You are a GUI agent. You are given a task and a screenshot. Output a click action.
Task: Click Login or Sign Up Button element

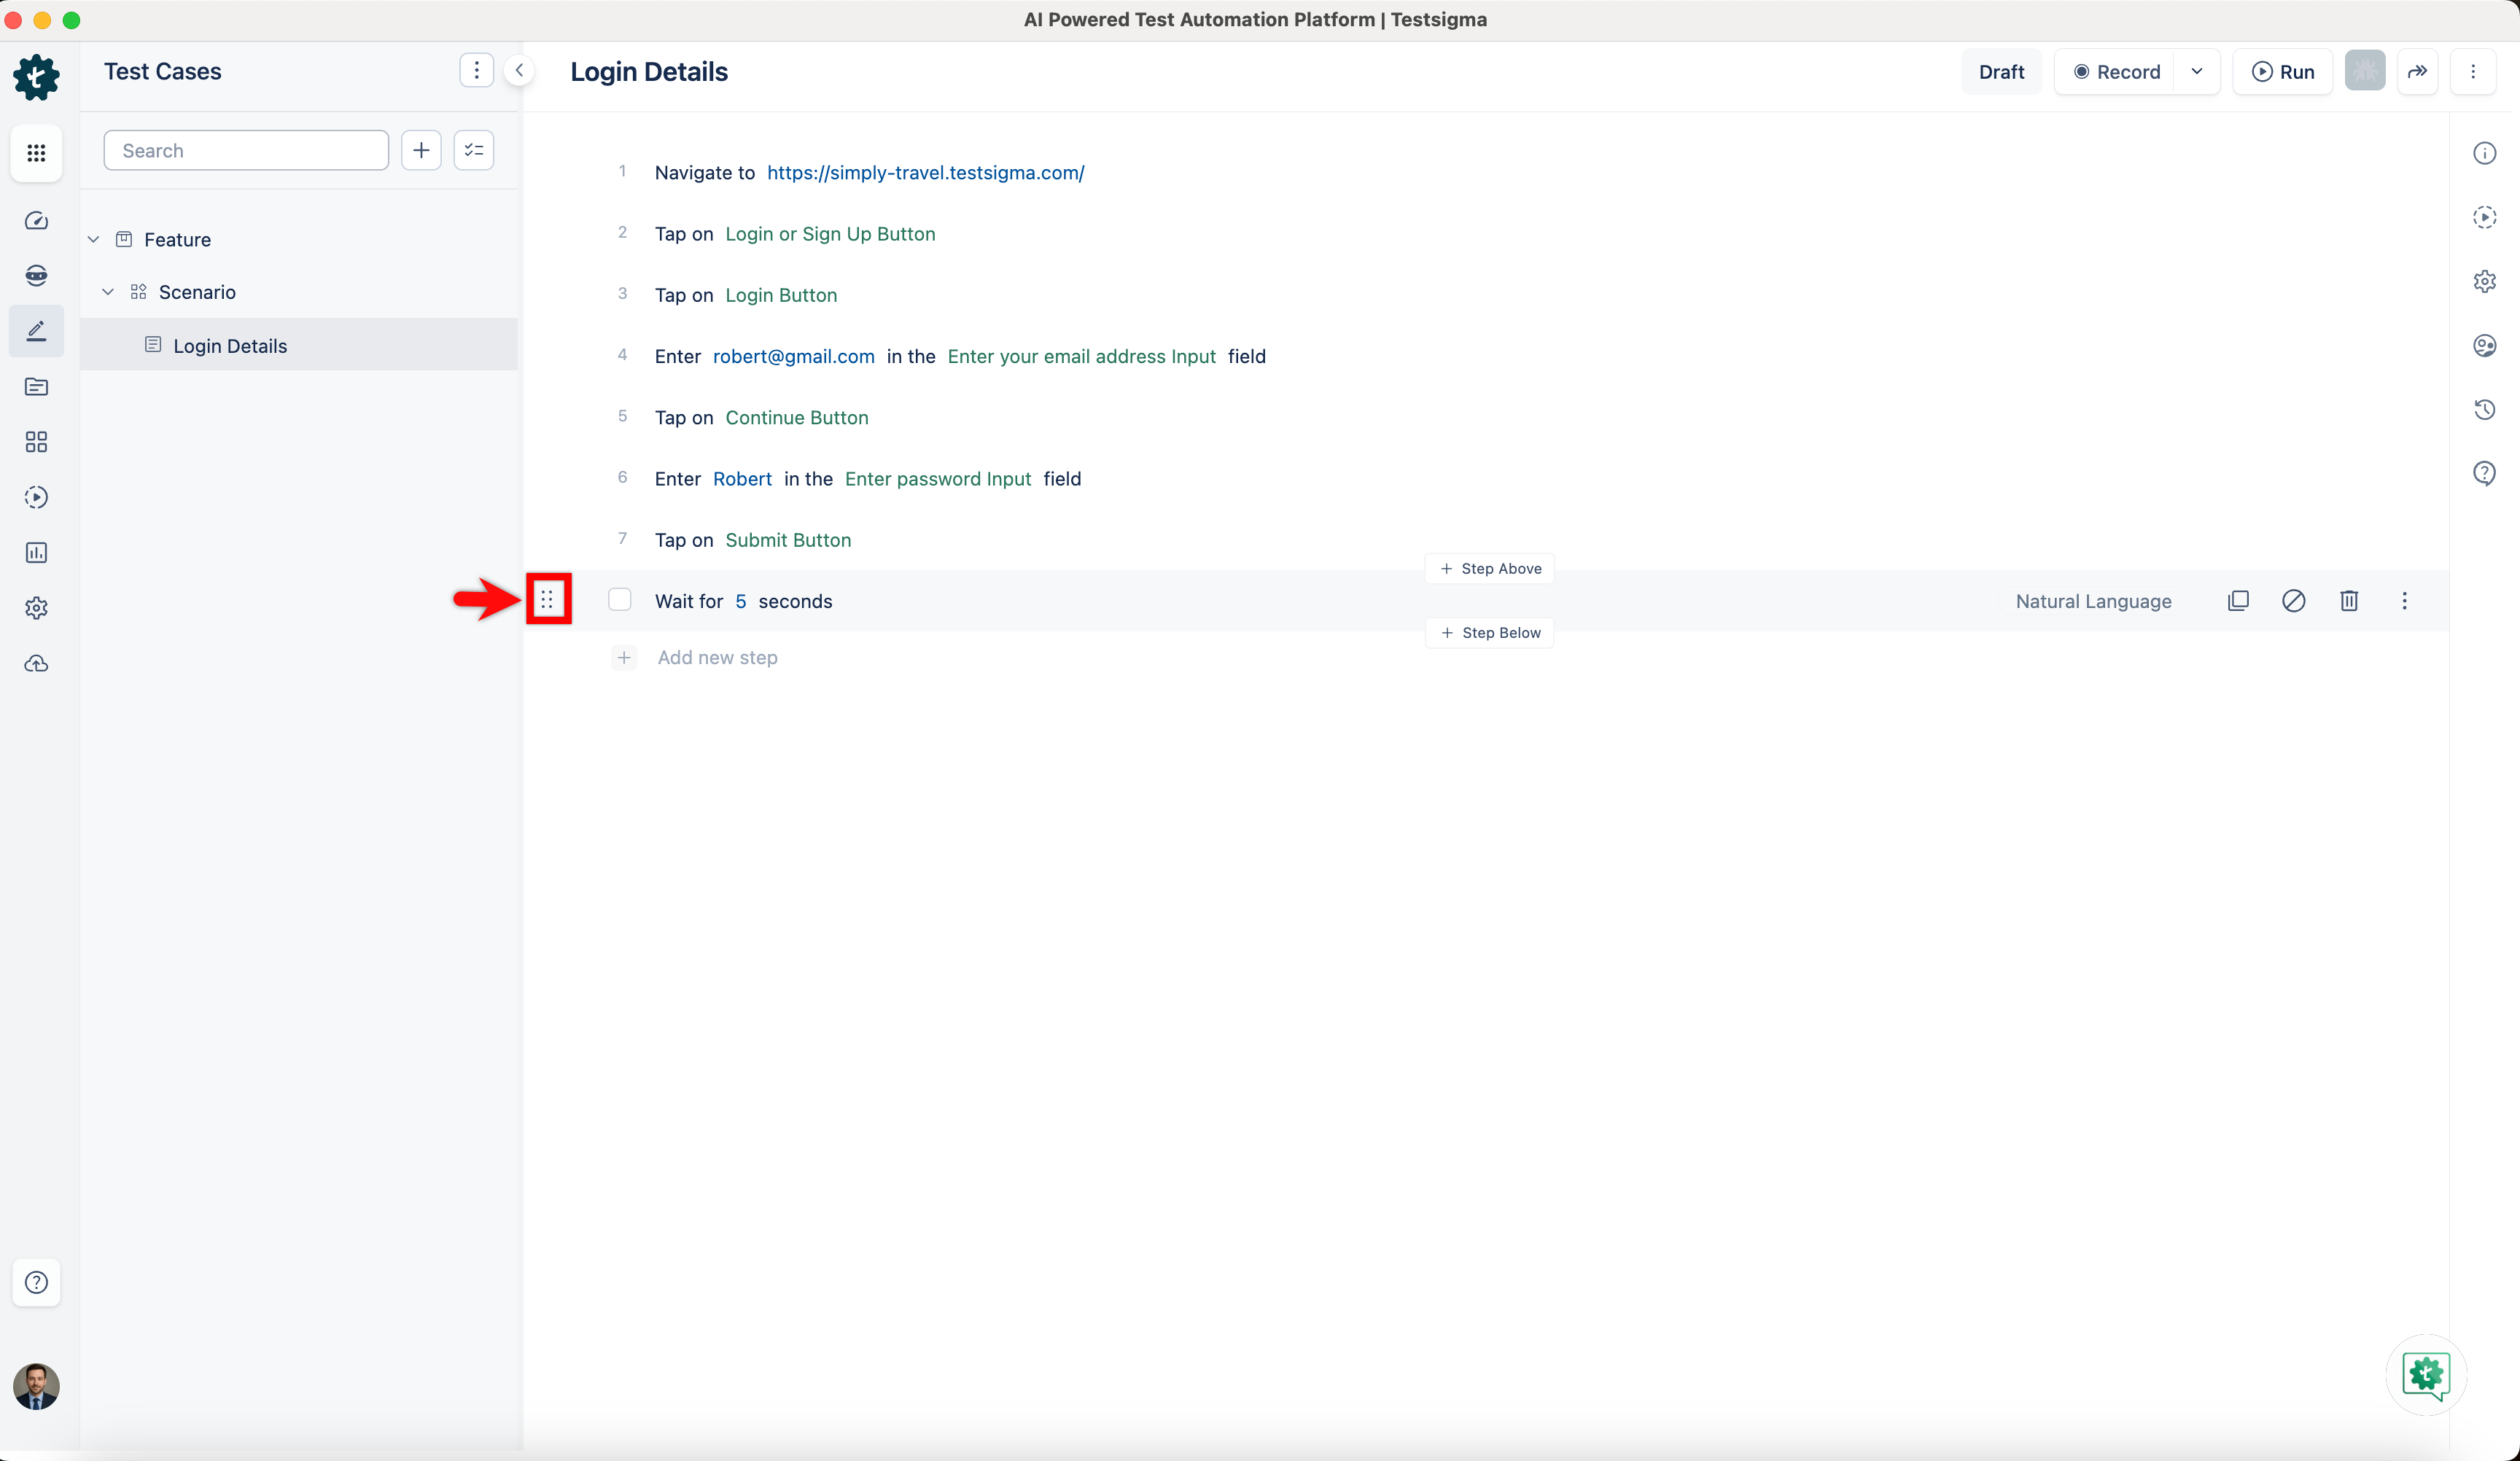830,233
